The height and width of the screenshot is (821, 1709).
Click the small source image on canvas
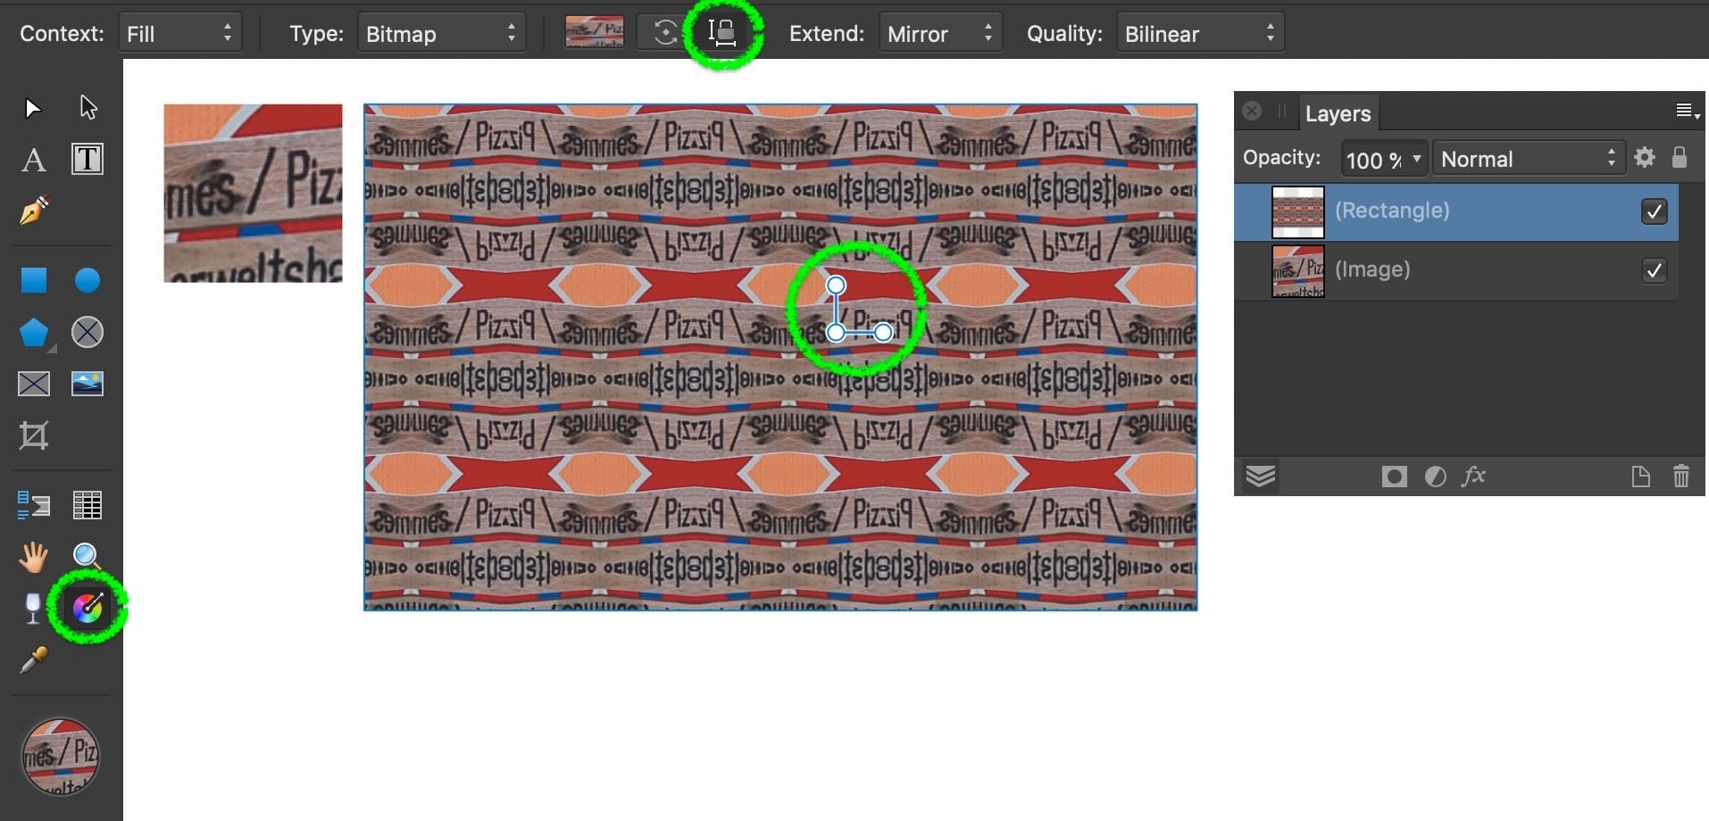[253, 194]
